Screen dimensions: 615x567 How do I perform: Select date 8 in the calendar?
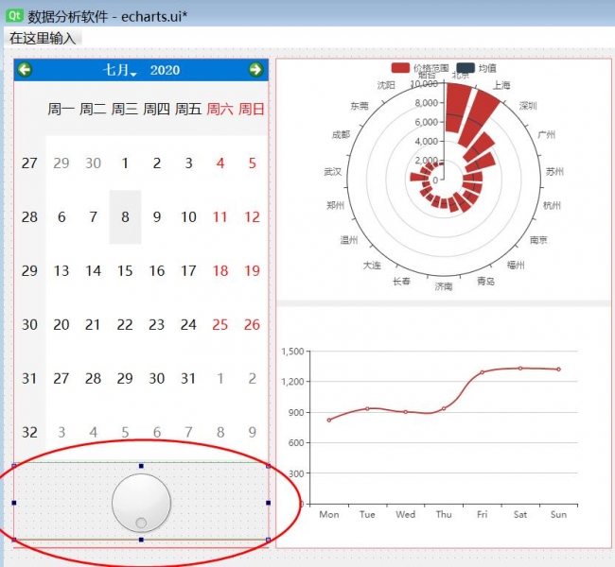pyautogui.click(x=125, y=216)
